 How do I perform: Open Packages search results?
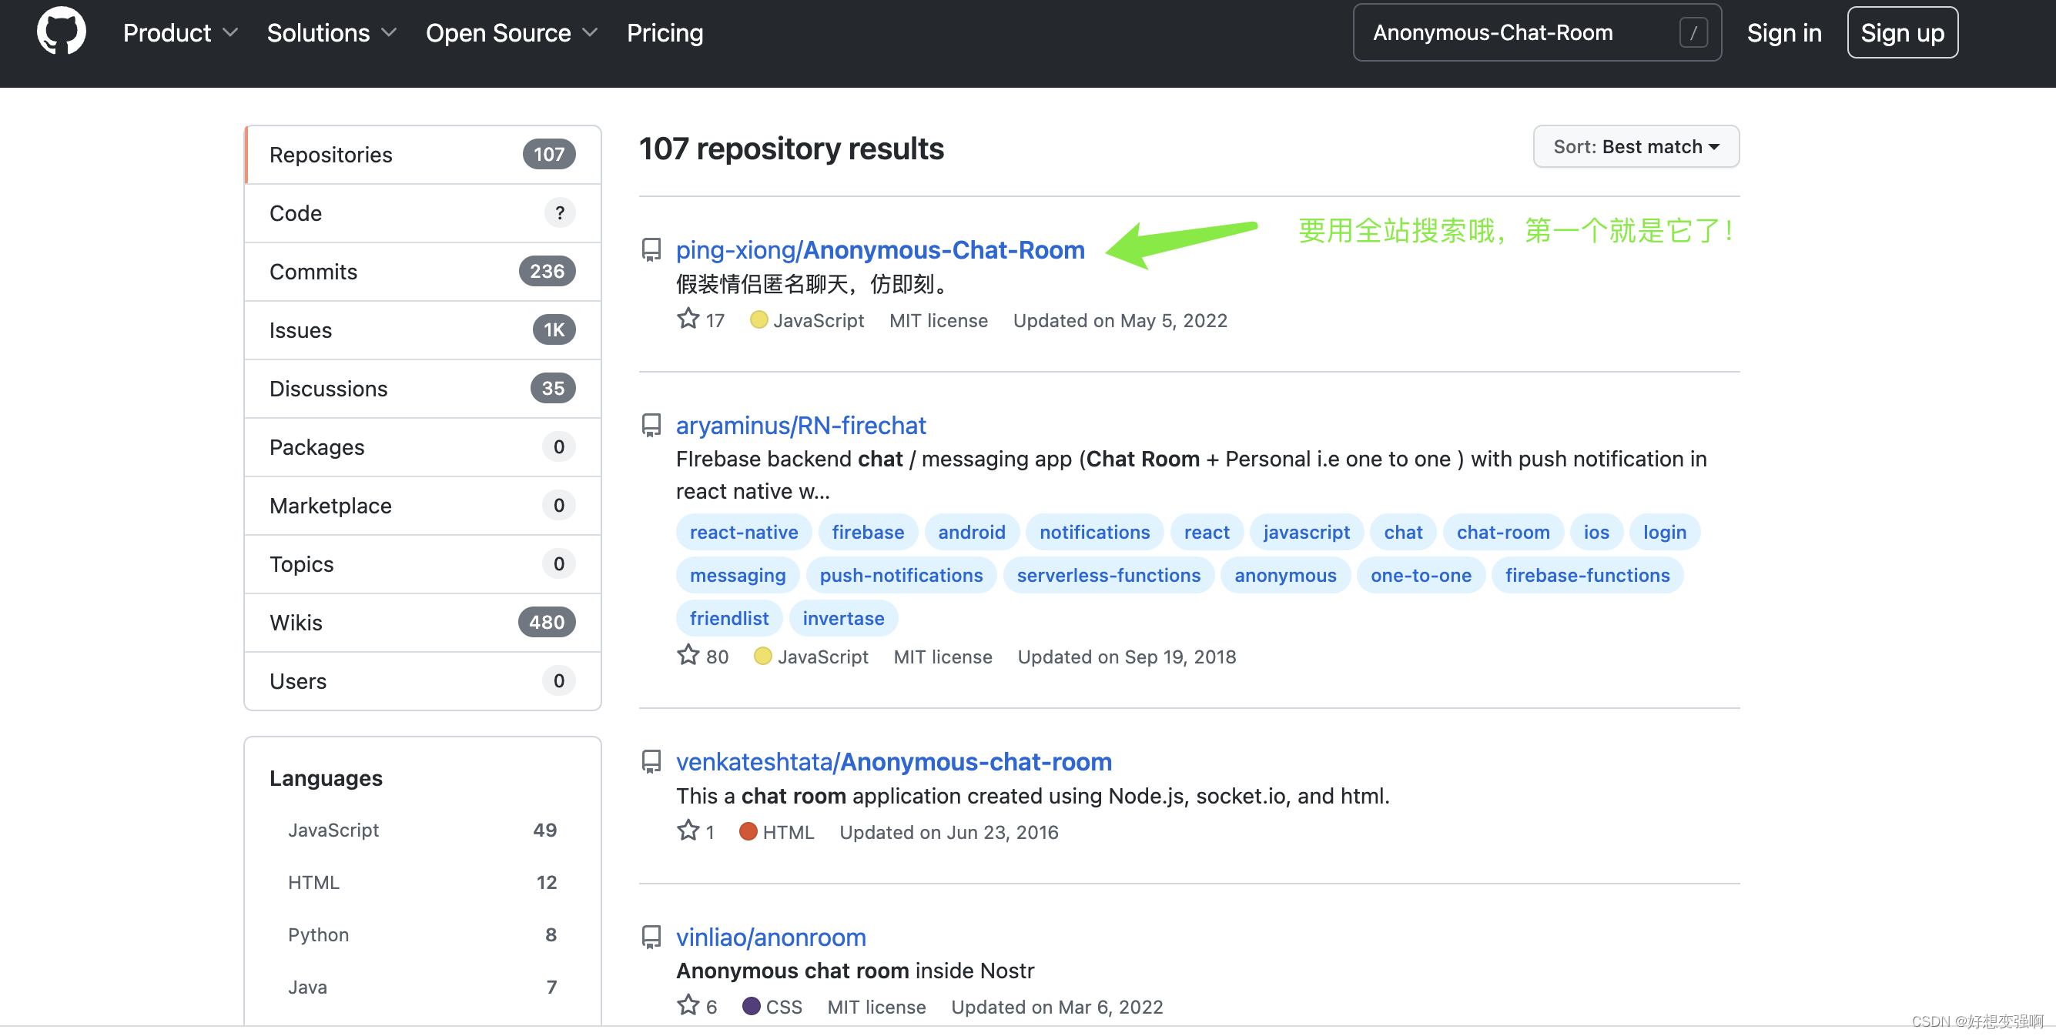[x=422, y=446]
